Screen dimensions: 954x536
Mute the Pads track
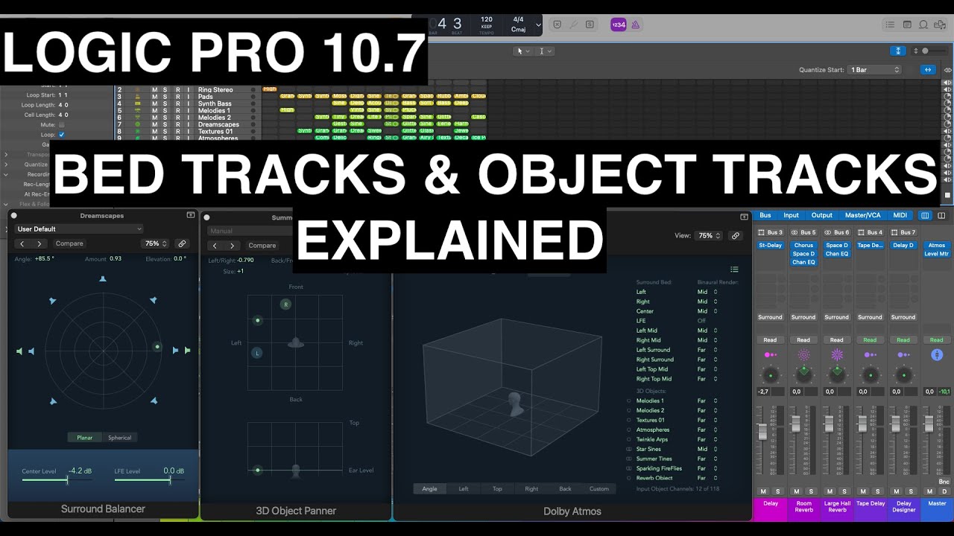(x=154, y=97)
